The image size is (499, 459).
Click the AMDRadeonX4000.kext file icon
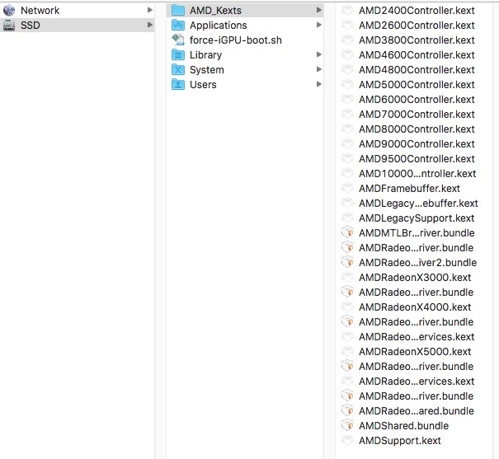tap(347, 307)
